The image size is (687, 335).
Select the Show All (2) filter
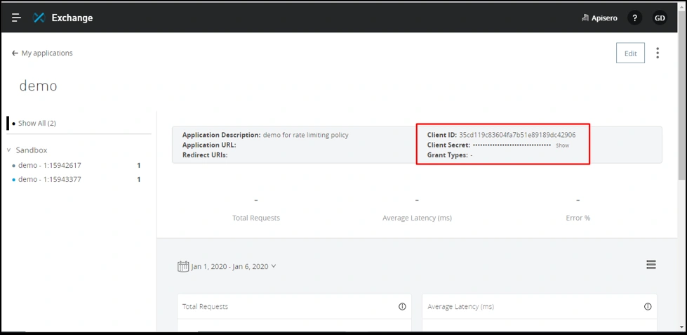pos(36,124)
